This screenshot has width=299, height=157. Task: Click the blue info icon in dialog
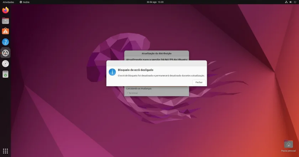click(112, 72)
